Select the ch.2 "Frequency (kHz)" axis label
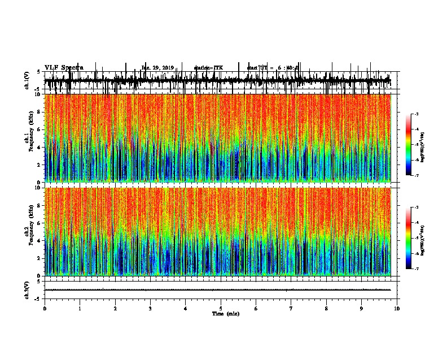This screenshot has height=346, width=447. click(x=31, y=225)
